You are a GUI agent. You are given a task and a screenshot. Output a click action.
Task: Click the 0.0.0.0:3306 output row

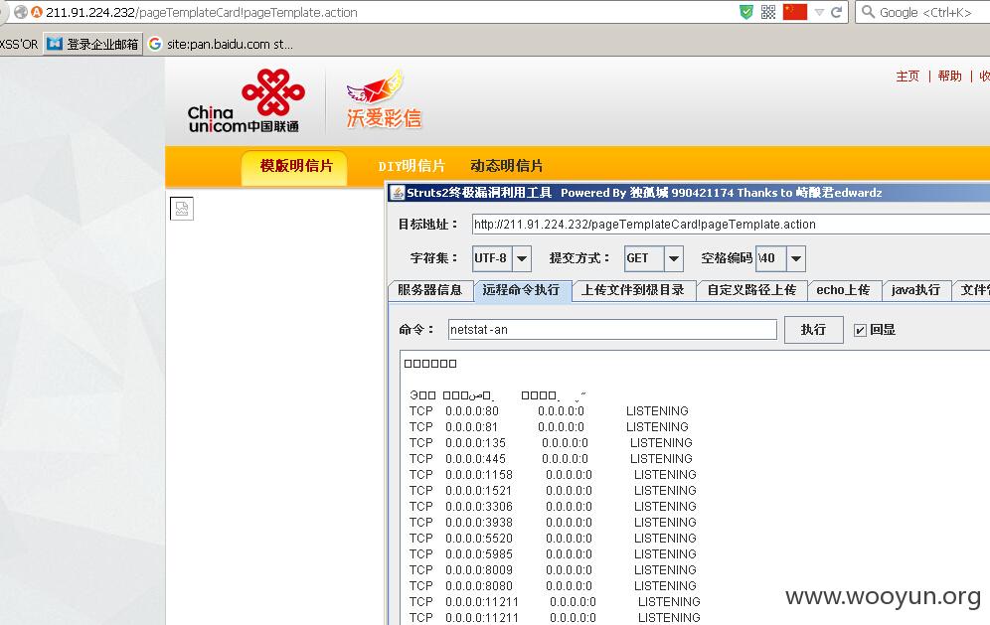[553, 507]
